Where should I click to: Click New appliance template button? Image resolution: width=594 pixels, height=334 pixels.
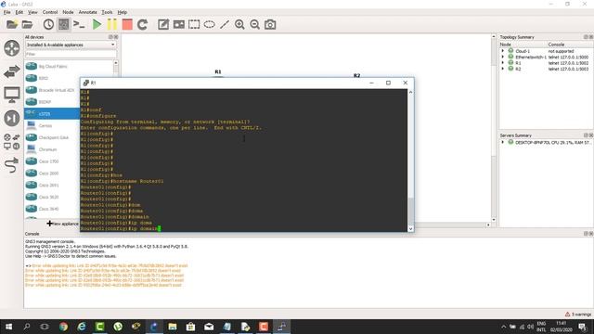pyautogui.click(x=63, y=224)
